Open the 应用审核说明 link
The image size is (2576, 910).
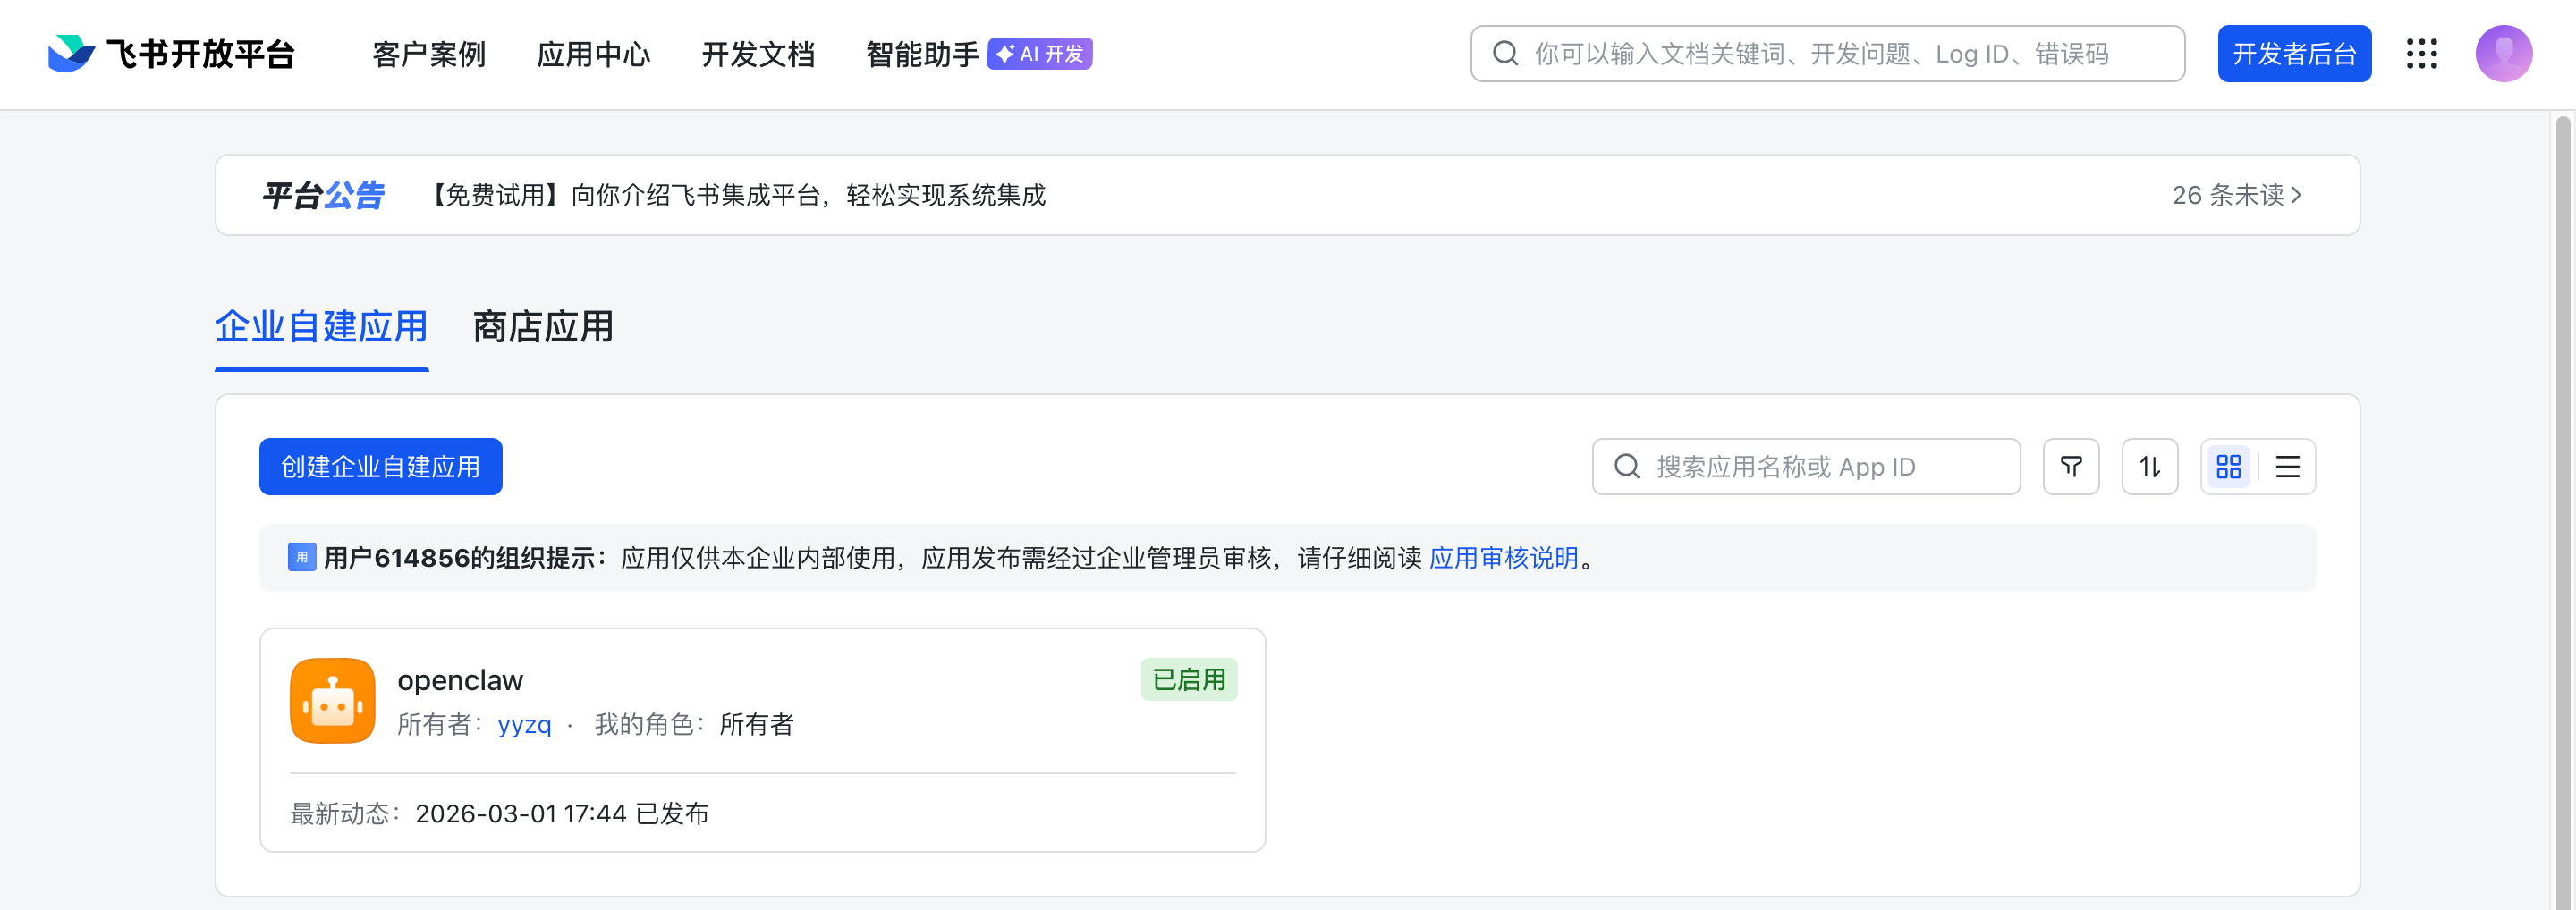pos(1503,558)
